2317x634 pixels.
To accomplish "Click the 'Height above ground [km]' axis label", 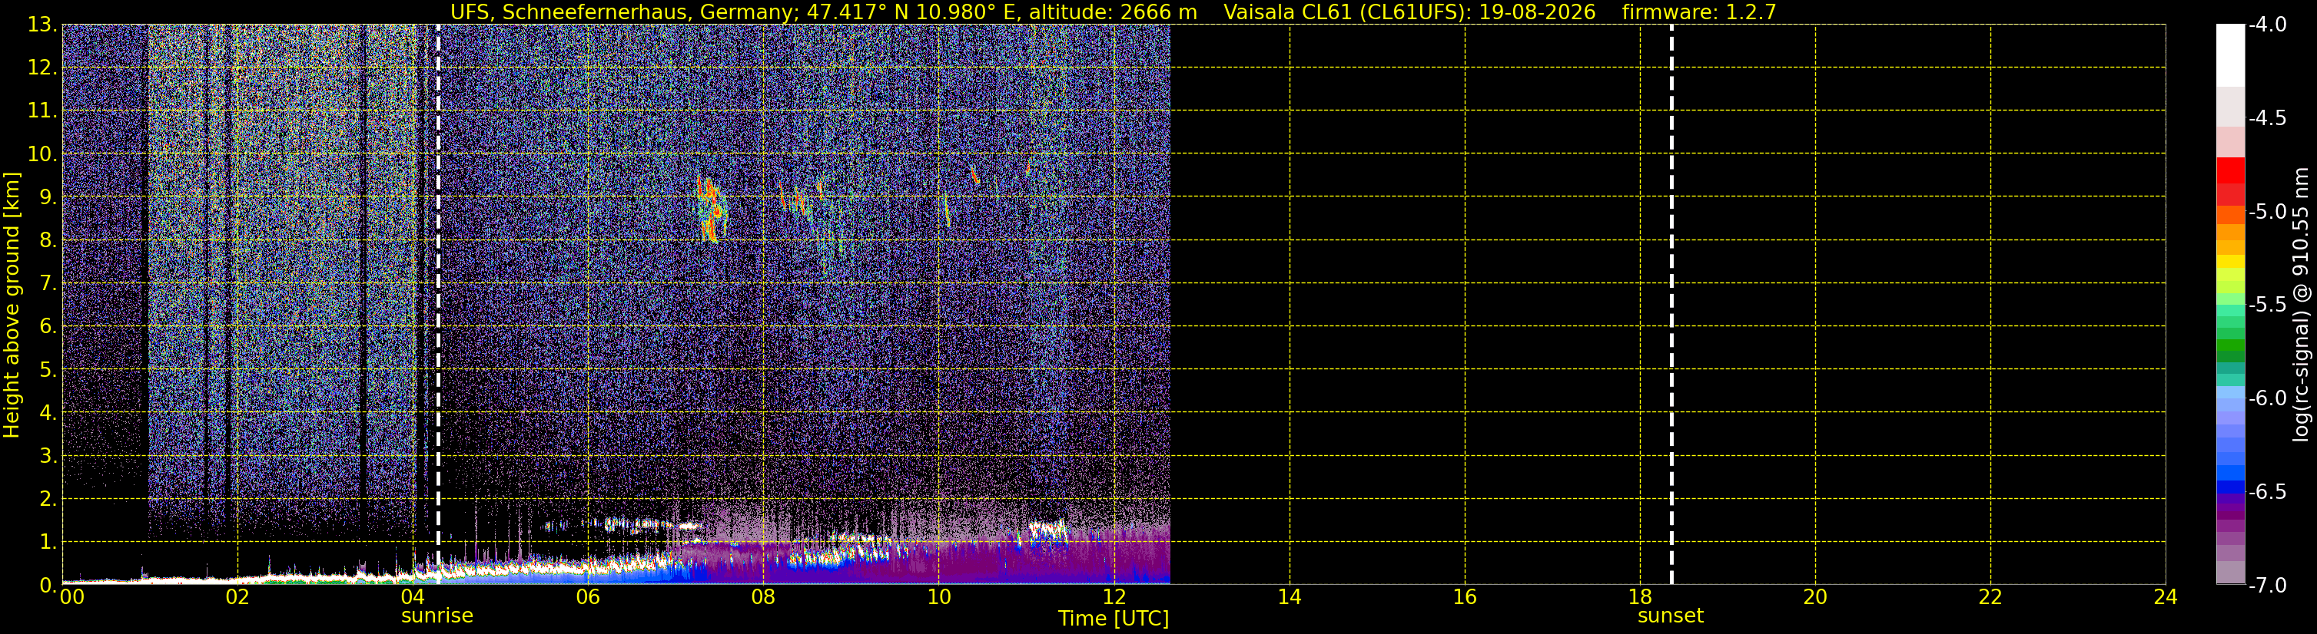I will point(12,305).
